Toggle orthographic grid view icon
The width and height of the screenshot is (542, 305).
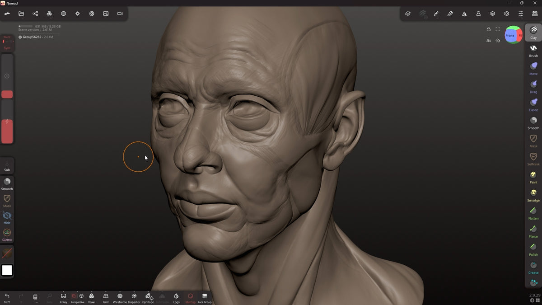488,40
